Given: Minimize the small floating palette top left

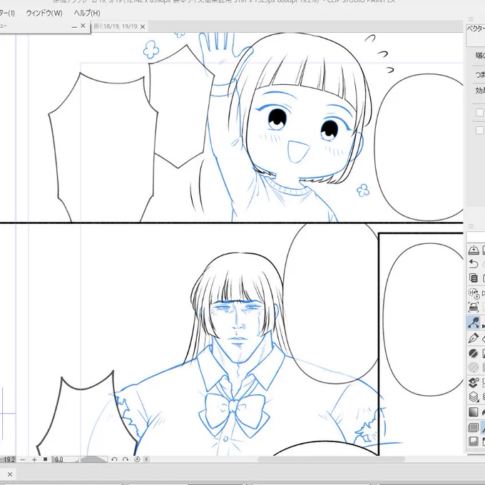Looking at the screenshot, I should coord(74,26).
